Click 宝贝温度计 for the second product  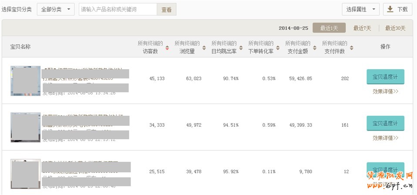(385, 124)
